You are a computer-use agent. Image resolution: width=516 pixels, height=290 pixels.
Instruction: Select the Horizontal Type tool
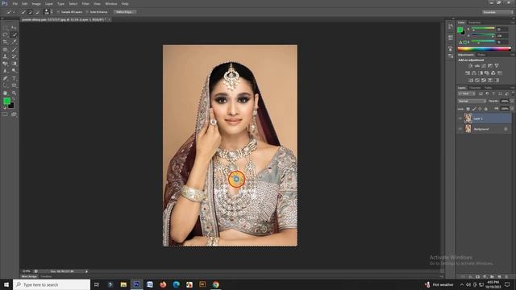[14, 78]
